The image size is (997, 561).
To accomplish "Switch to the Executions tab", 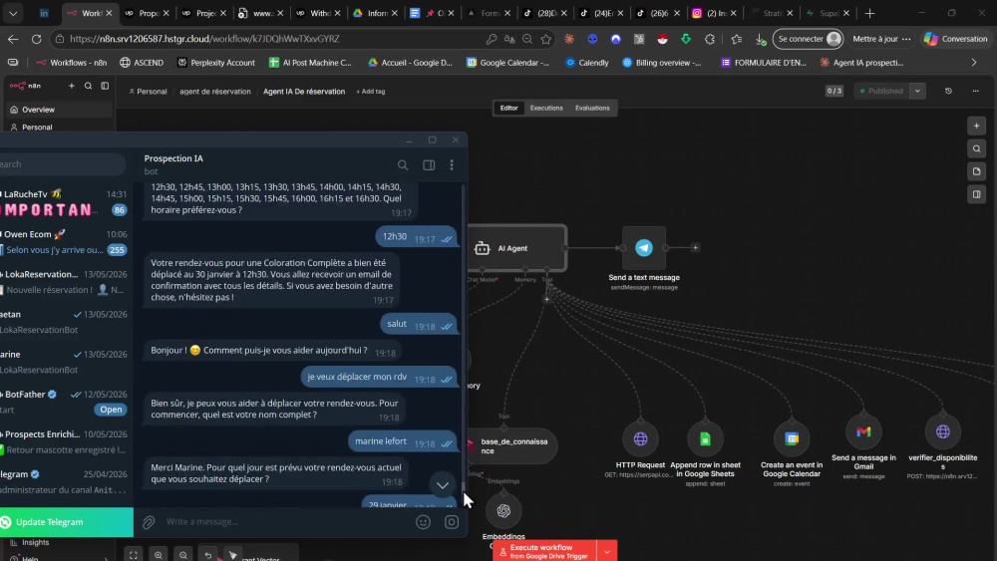I will click(546, 108).
